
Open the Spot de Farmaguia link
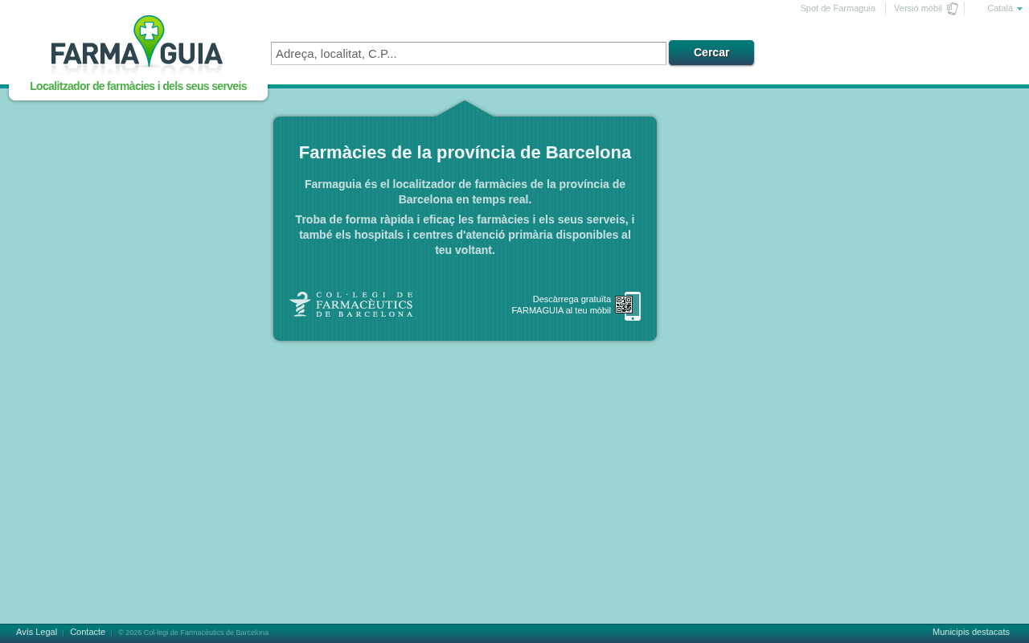(x=838, y=8)
